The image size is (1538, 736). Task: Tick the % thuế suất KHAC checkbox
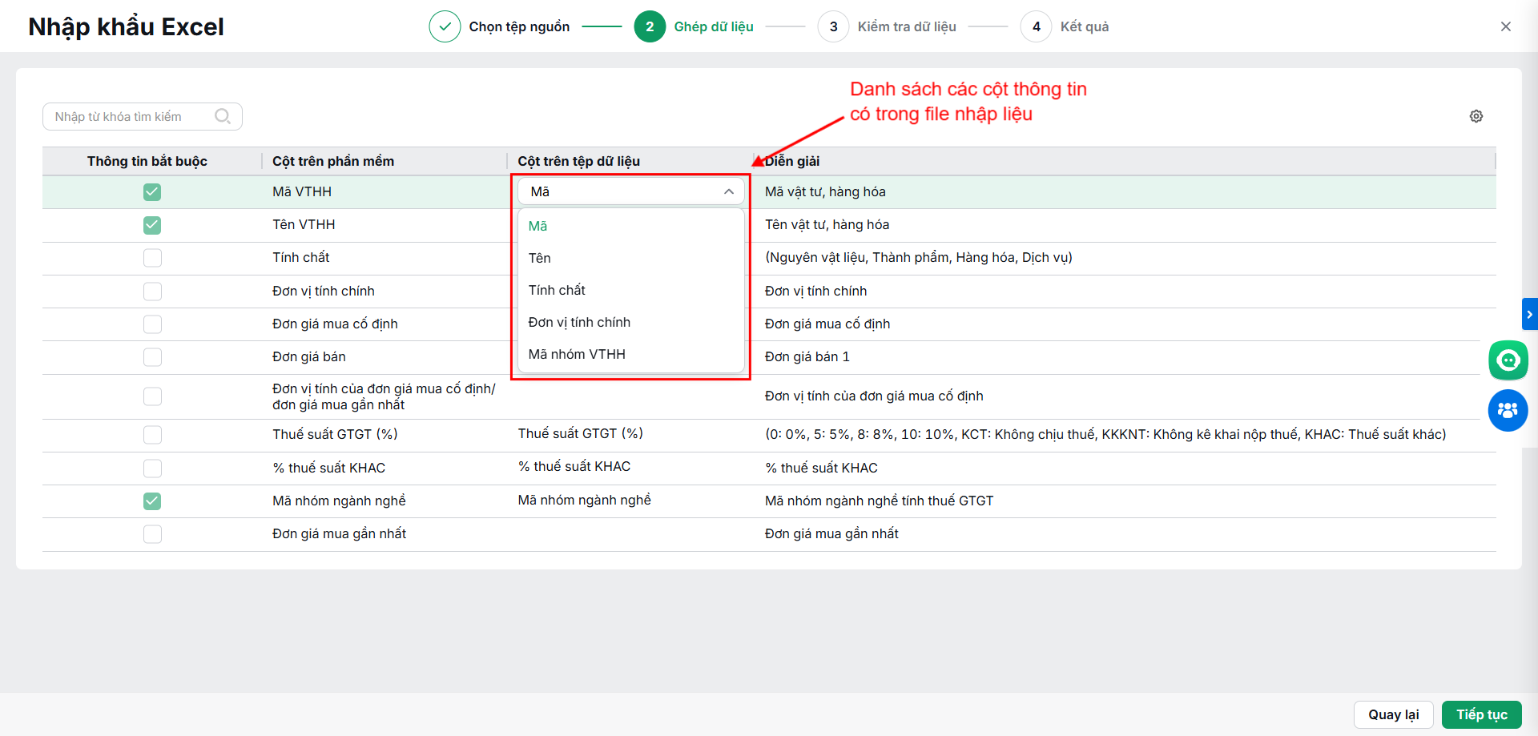(x=152, y=469)
